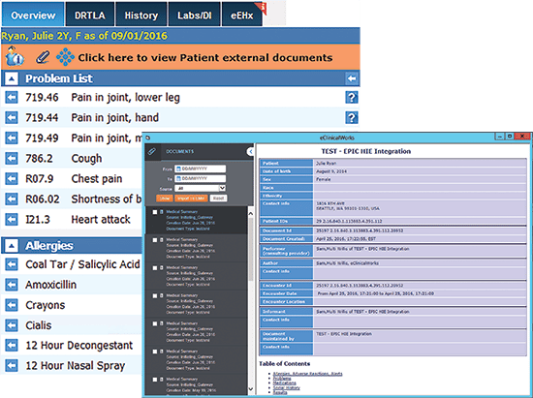Collapse the Allergies section
Viewport: 533px width, 398px height.
(12, 245)
